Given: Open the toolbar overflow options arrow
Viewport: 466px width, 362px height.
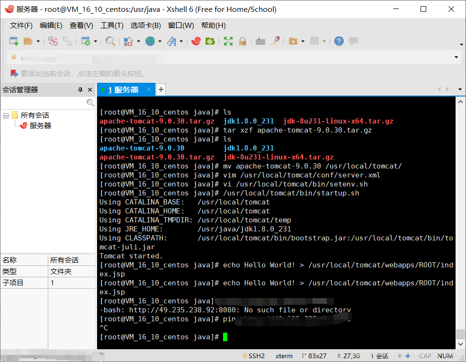Looking at the screenshot, I should [x=461, y=44].
